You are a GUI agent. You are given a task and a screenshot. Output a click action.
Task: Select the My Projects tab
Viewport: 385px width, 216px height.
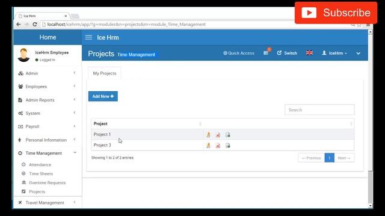(104, 73)
